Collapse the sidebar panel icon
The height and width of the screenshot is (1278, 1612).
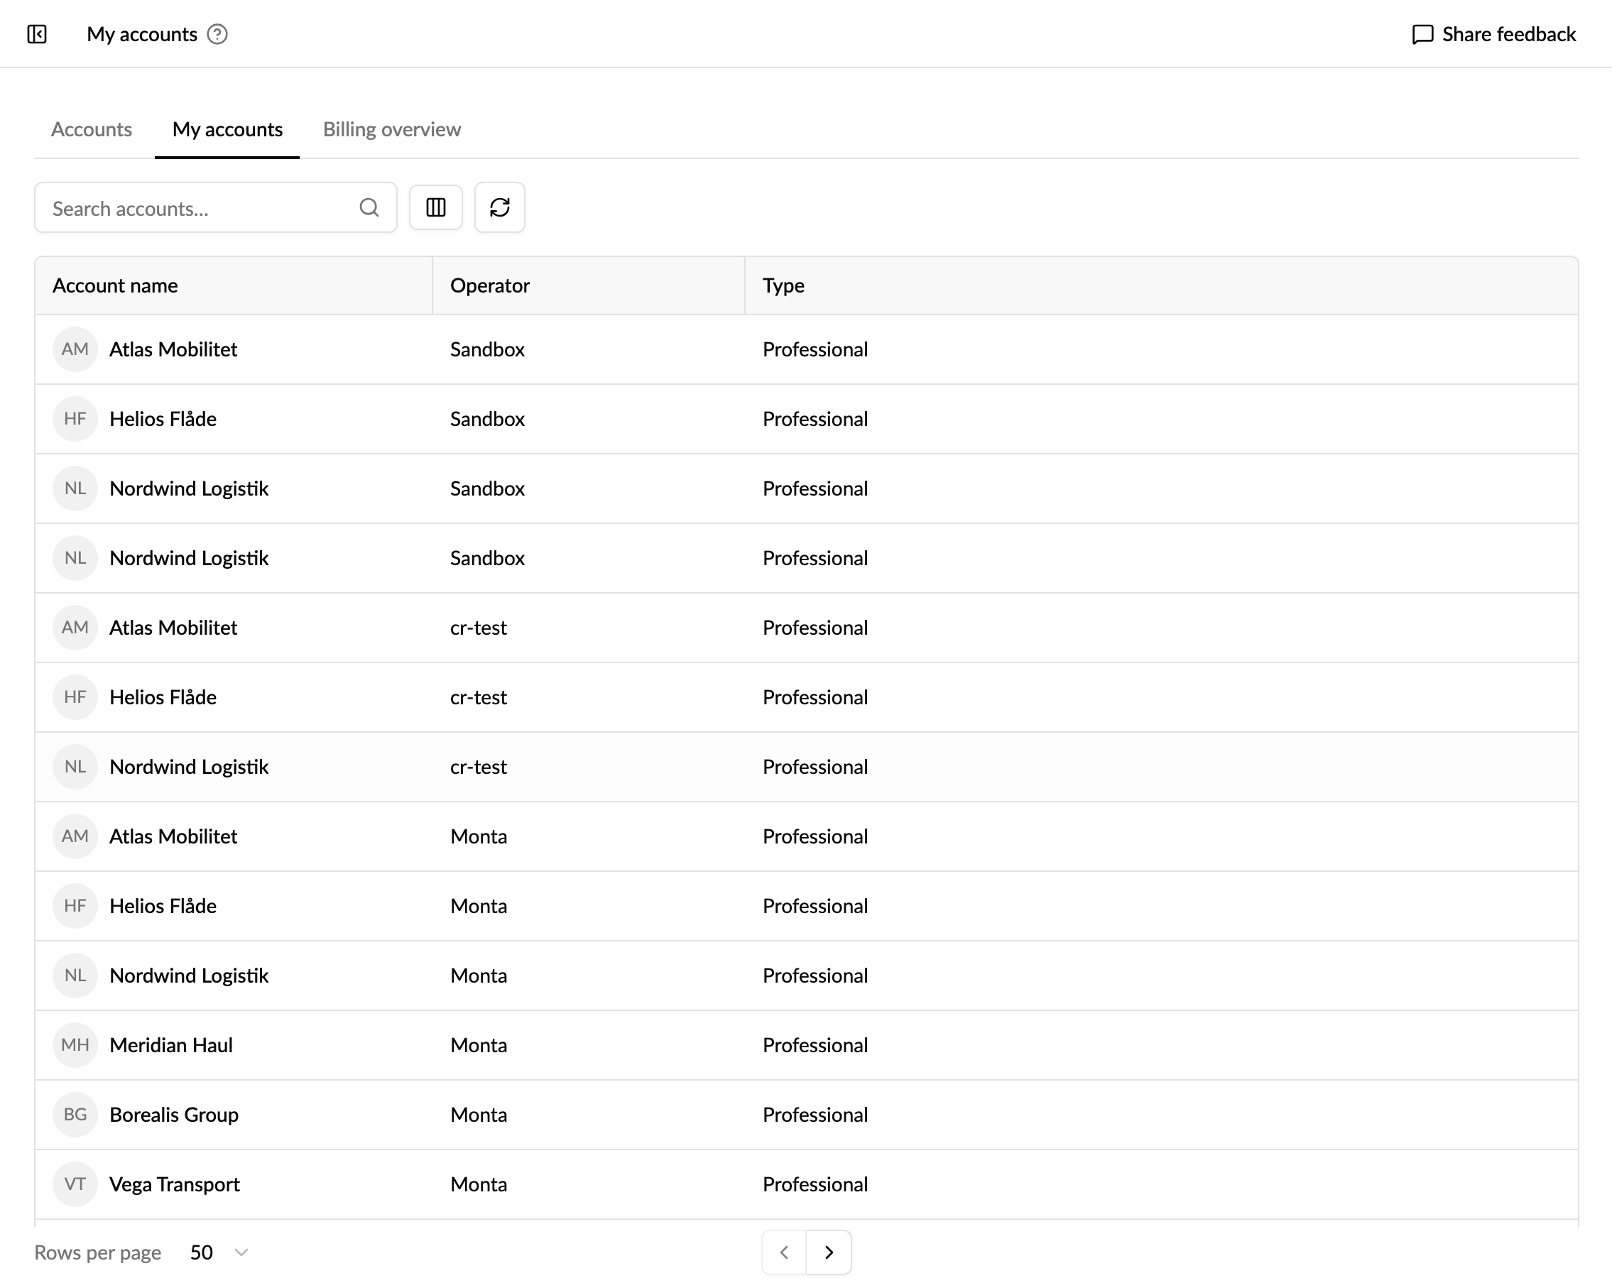point(37,34)
